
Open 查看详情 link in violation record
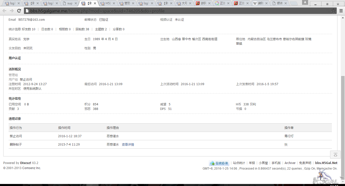(x=128, y=145)
